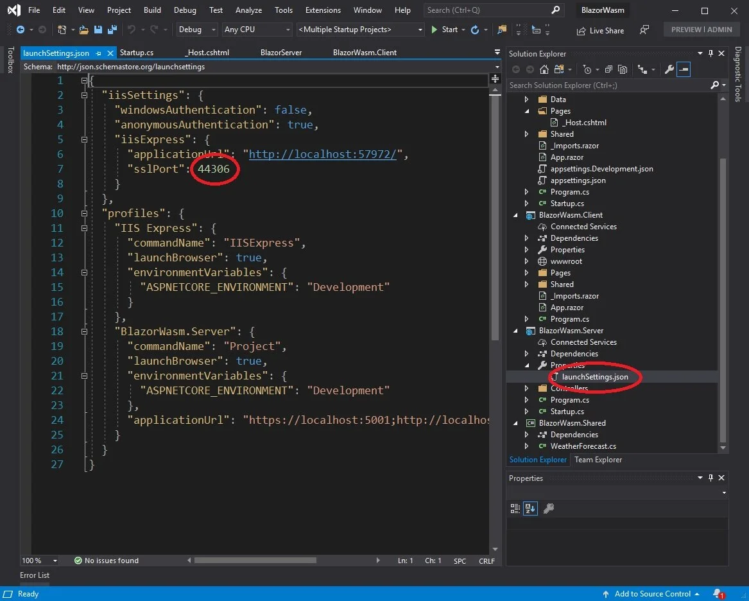Click the Alphabetical sort icon in Properties
Screen dimensions: 749x601
pyautogui.click(x=530, y=509)
